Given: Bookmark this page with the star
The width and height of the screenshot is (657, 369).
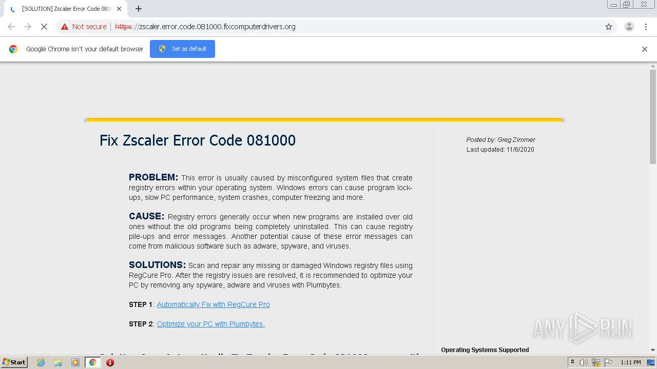Looking at the screenshot, I should coord(609,27).
